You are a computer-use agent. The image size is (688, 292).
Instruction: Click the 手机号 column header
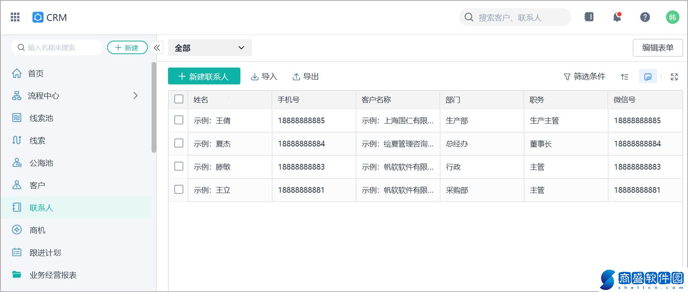click(314, 100)
